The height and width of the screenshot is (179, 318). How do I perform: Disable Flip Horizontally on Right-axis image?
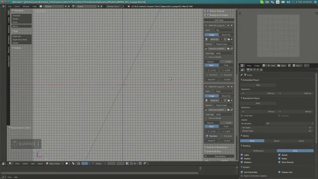tap(207, 136)
